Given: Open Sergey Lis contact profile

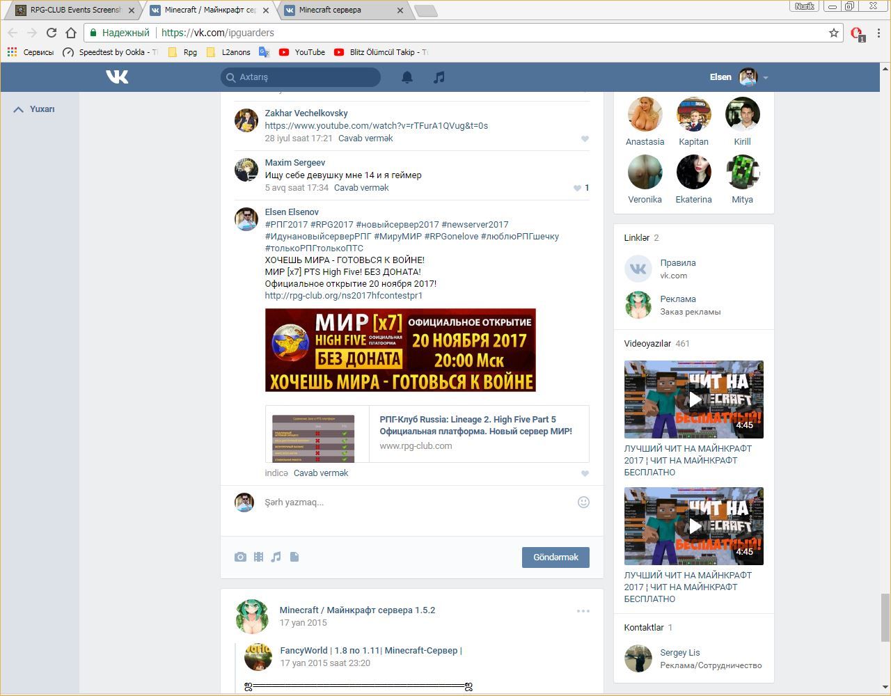Looking at the screenshot, I should pyautogui.click(x=680, y=653).
